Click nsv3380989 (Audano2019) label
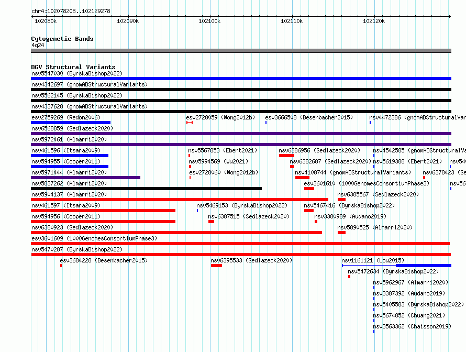Image resolution: width=466 pixels, height=352 pixels. click(350, 216)
